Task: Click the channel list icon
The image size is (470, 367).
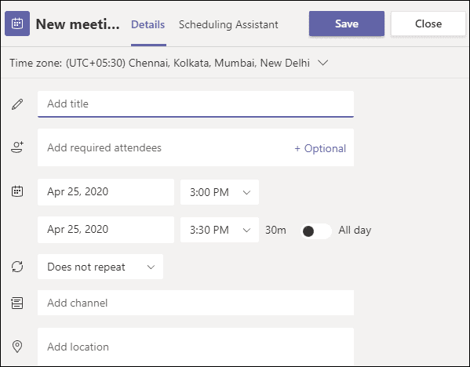Action: coord(17,303)
